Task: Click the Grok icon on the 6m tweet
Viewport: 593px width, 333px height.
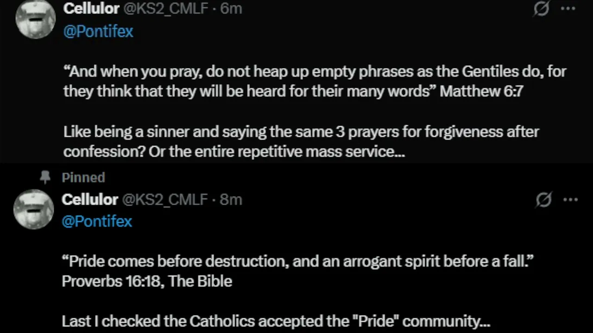Action: tap(541, 9)
